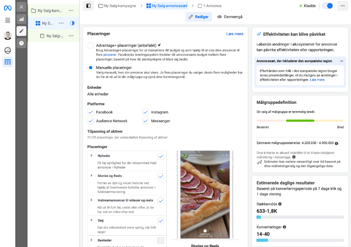Show info for Rækkevidde

(280, 204)
